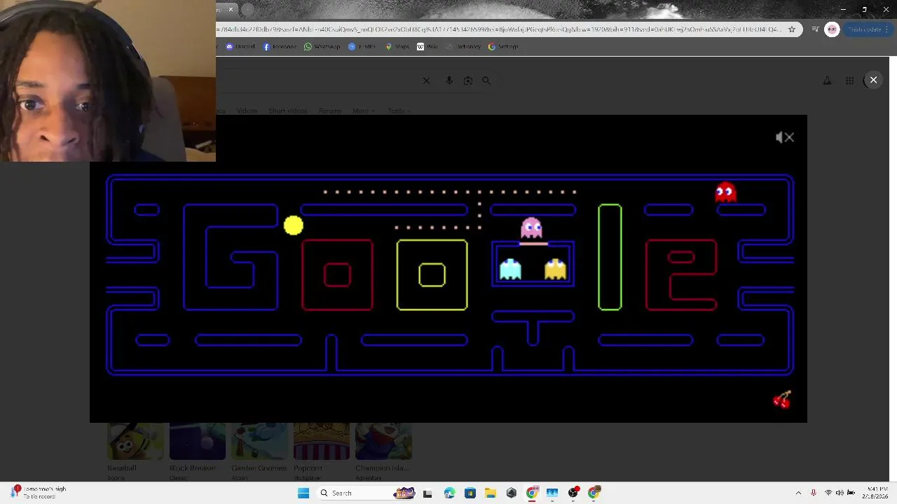Open the WhatsApp bookmark
897x504 pixels.
322,47
